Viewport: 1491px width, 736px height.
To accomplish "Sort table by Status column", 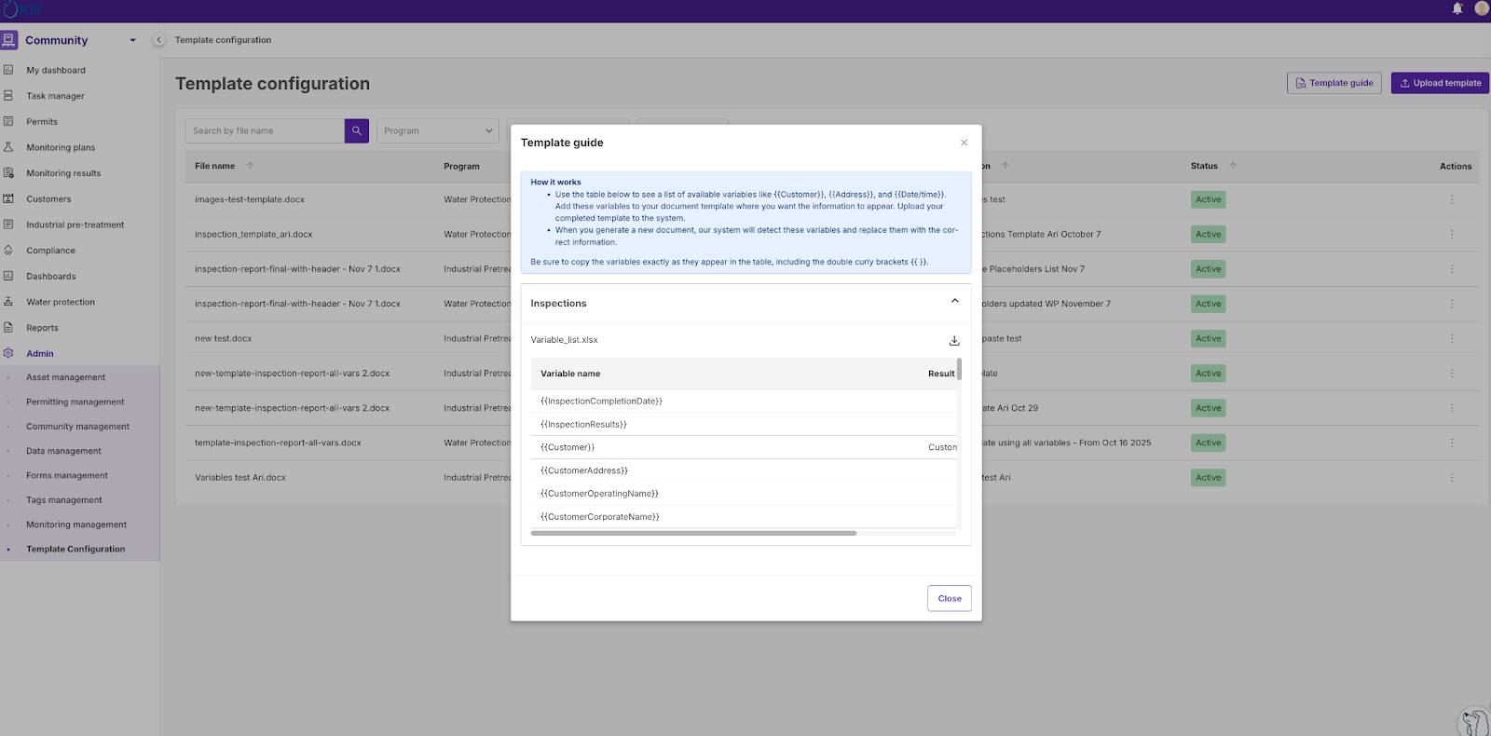I will pos(1232,166).
